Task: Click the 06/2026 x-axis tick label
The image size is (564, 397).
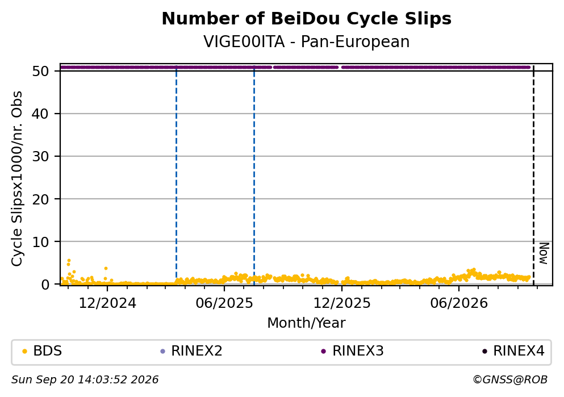Action: [x=459, y=303]
